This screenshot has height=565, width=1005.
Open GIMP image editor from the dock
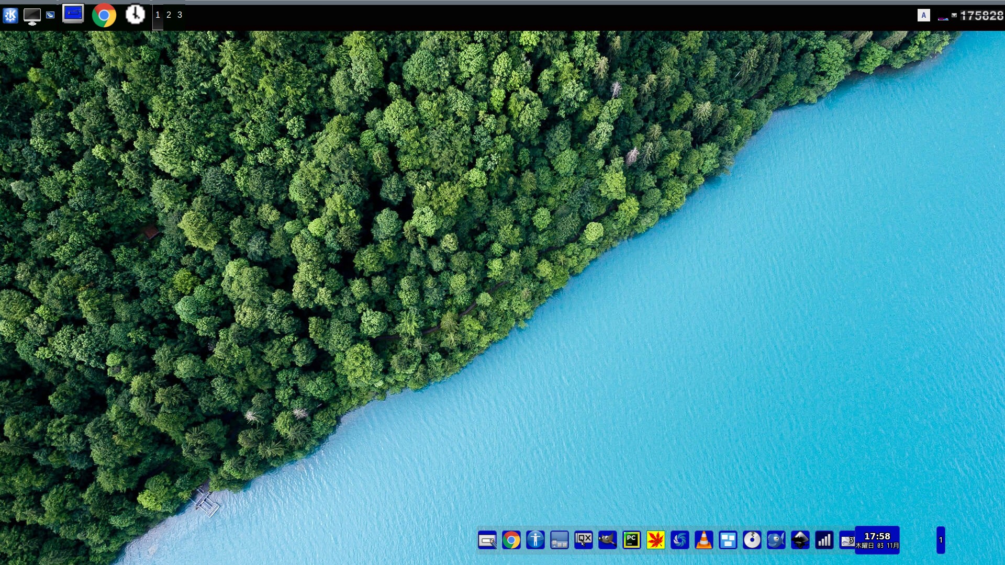[607, 540]
